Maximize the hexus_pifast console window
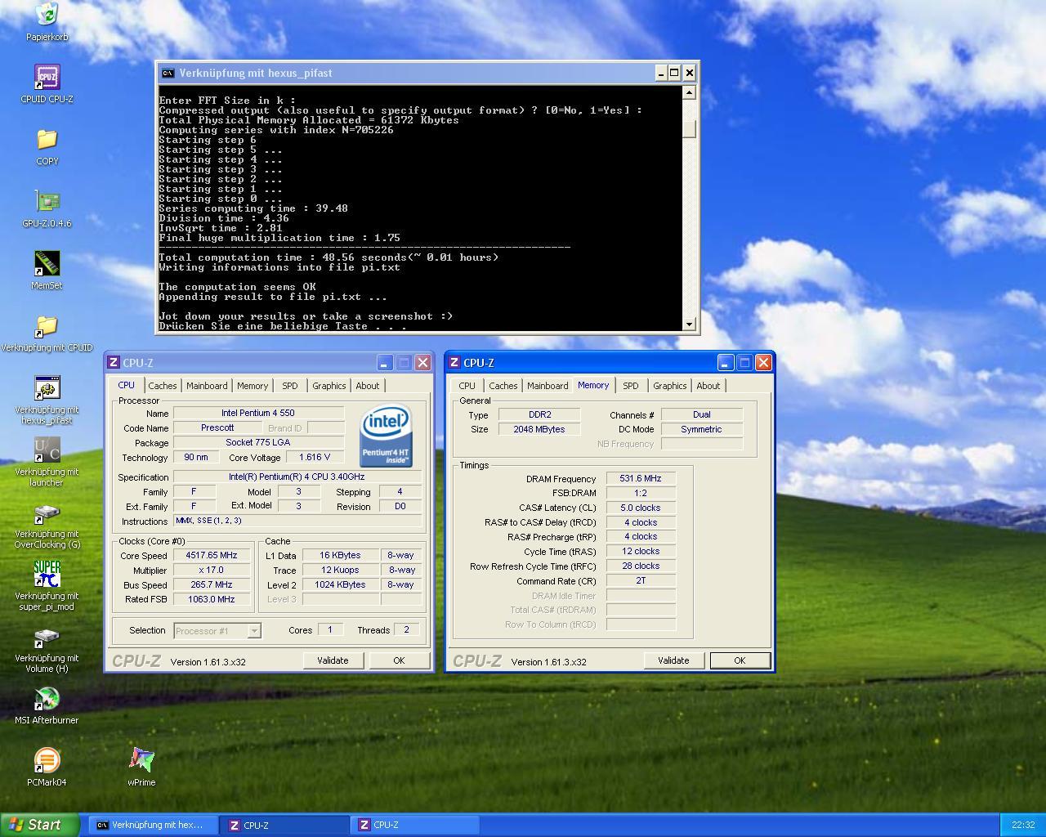Image resolution: width=1046 pixels, height=837 pixels. (674, 73)
